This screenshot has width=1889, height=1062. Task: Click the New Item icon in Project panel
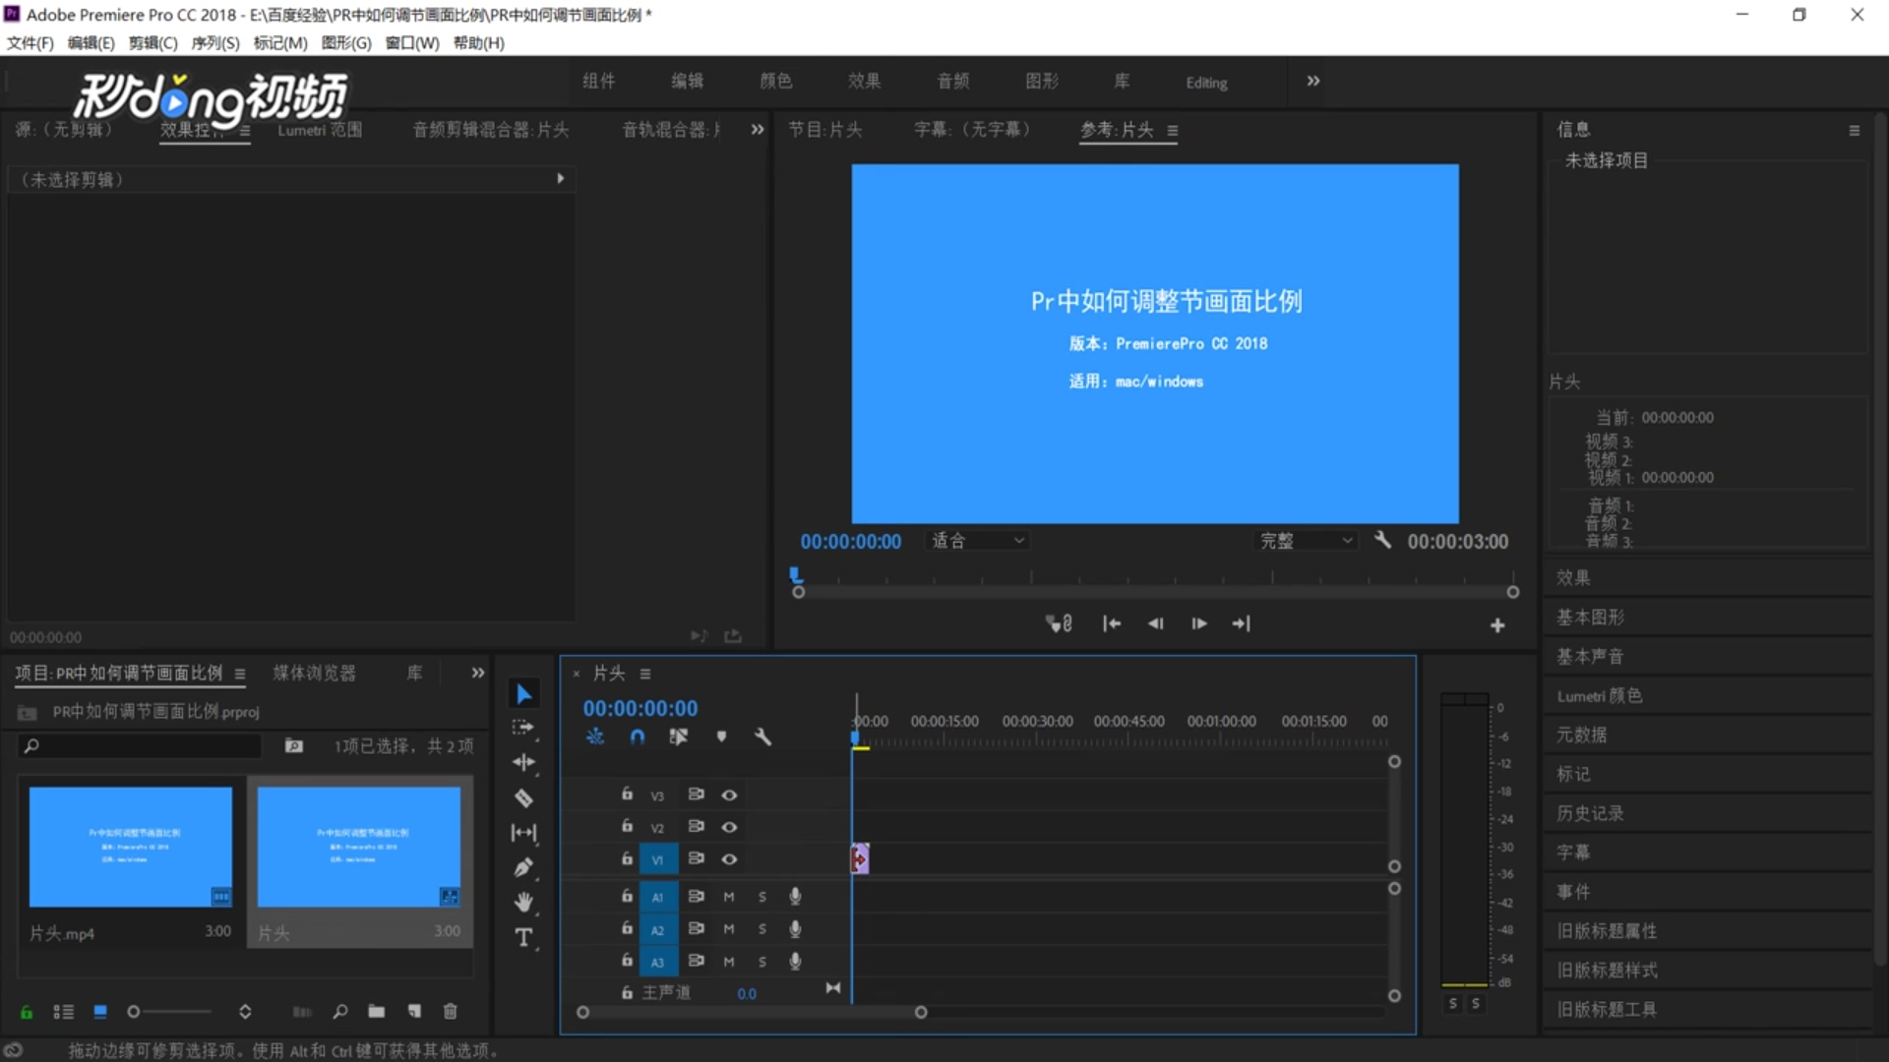click(x=414, y=1011)
